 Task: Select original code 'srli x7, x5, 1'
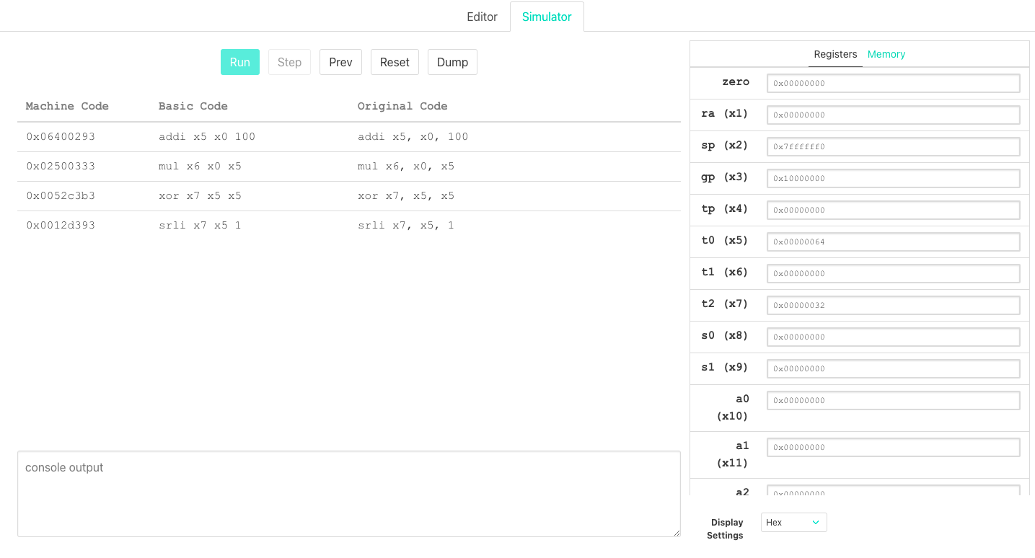click(406, 226)
